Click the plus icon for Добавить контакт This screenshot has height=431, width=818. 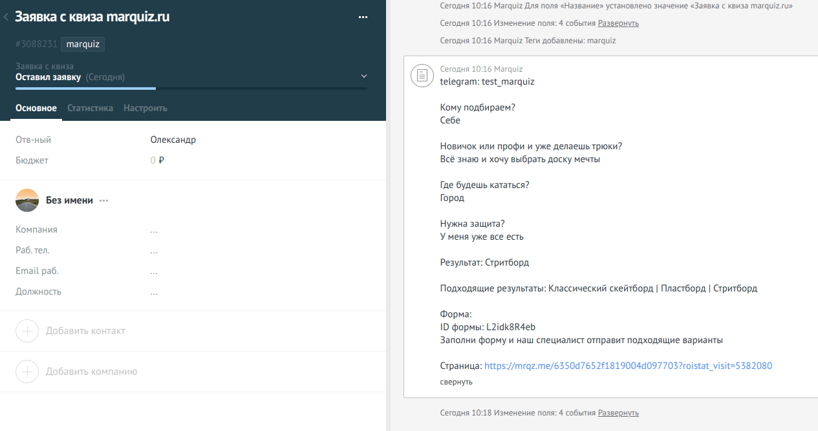(x=27, y=331)
